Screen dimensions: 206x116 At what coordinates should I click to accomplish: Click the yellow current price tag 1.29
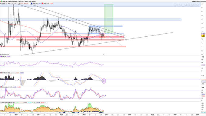pos(203,36)
